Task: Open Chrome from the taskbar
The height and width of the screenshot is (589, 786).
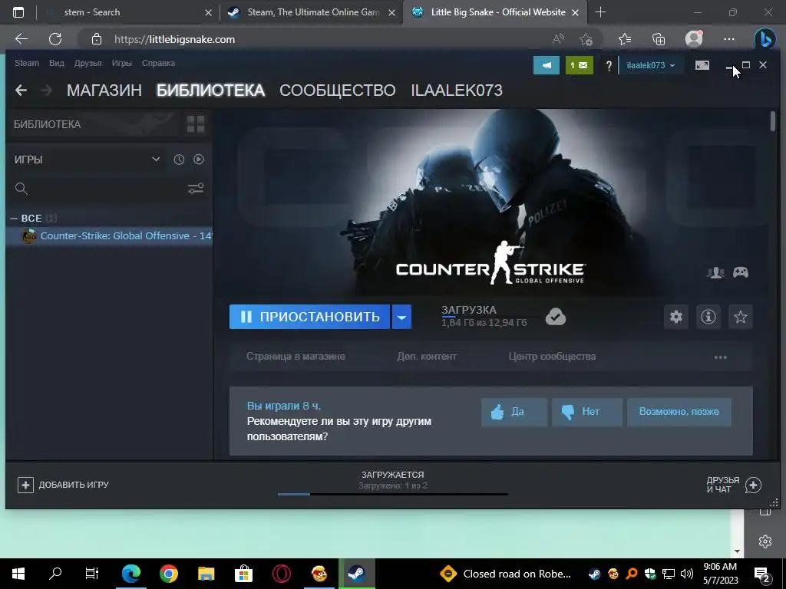Action: click(x=168, y=574)
